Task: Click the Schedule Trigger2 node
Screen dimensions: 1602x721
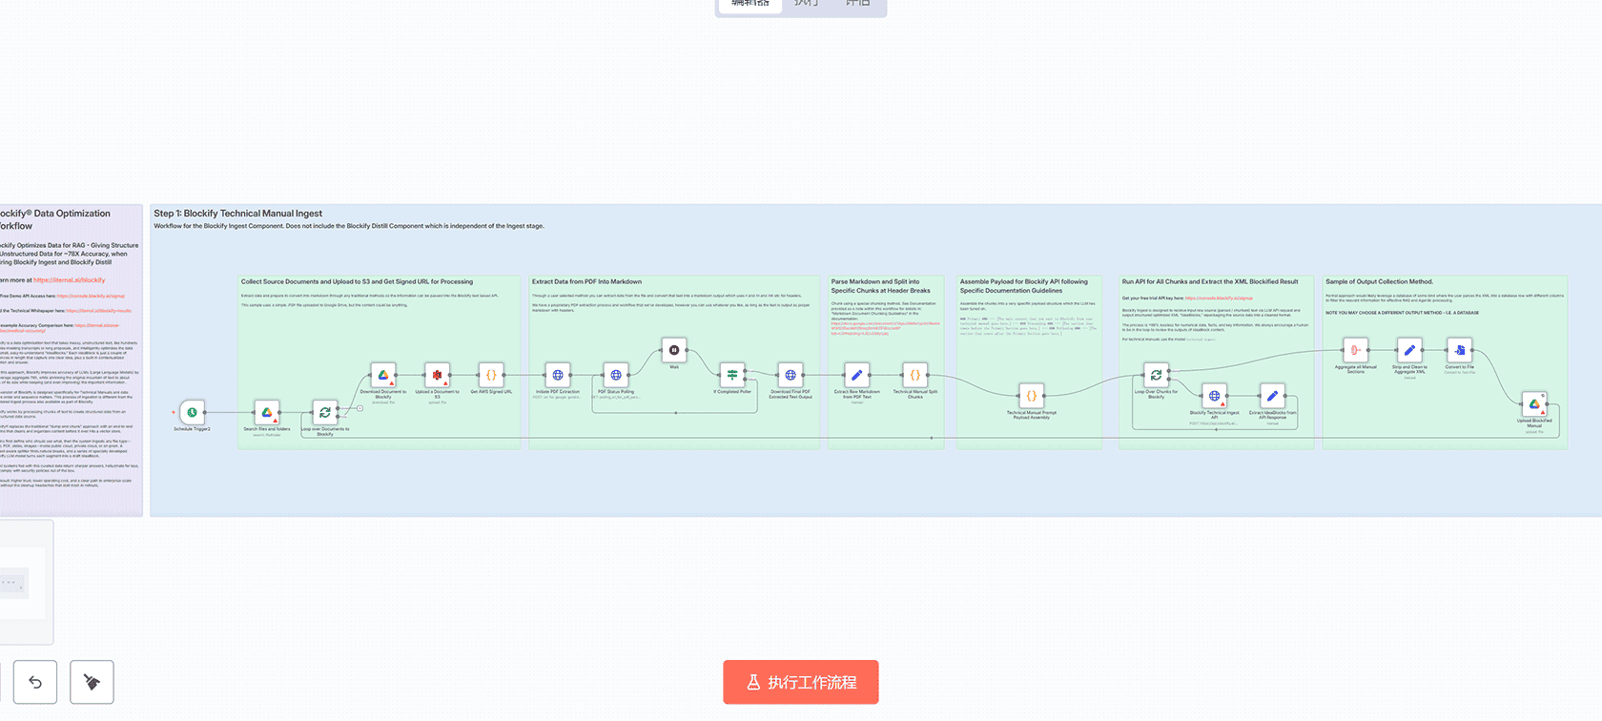Action: pos(192,412)
